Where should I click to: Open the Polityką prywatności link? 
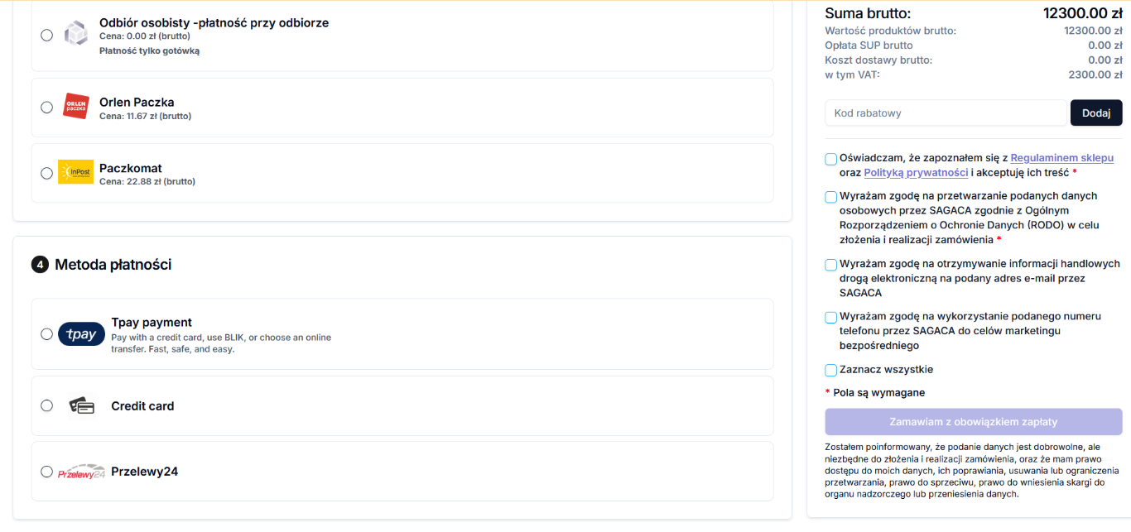tap(916, 173)
